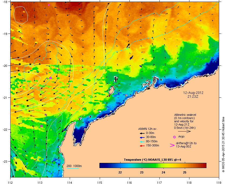Select the magenta drifters chevron in legend
This screenshot has width=227, height=184.
(x=172, y=145)
